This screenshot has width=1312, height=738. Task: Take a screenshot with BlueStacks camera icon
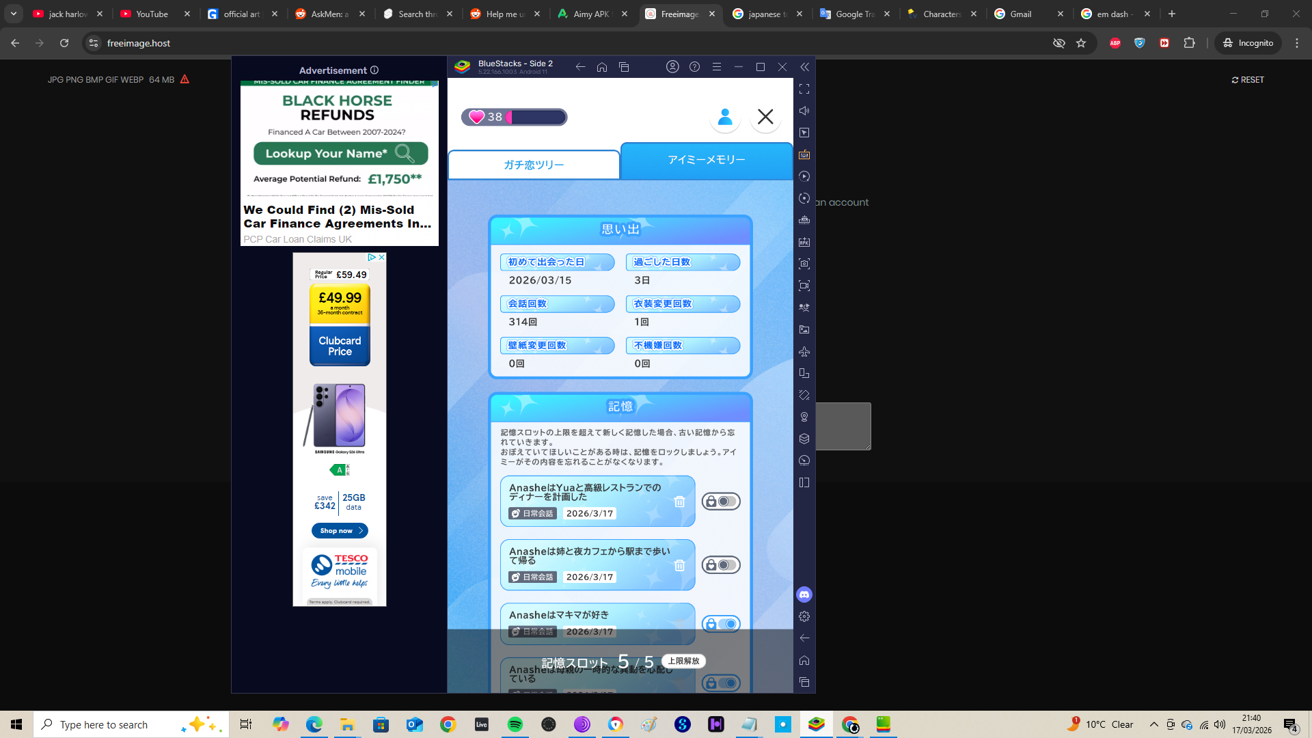[x=804, y=264]
